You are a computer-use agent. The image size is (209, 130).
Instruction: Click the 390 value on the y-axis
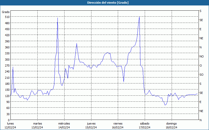pyautogui.click(x=7, y=41)
